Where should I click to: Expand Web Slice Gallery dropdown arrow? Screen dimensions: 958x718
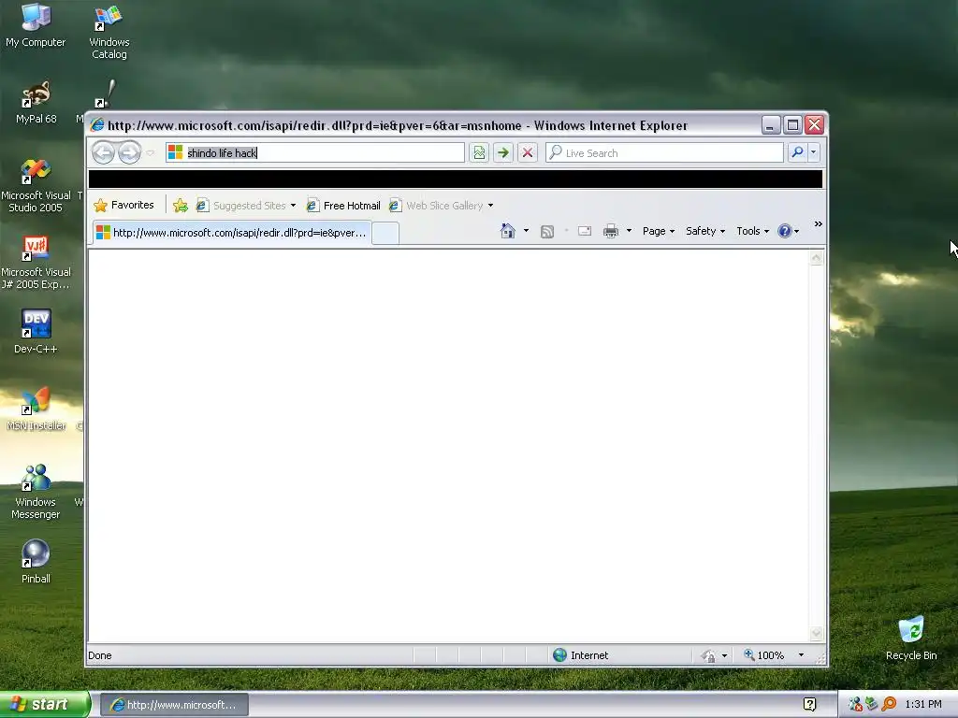point(490,206)
